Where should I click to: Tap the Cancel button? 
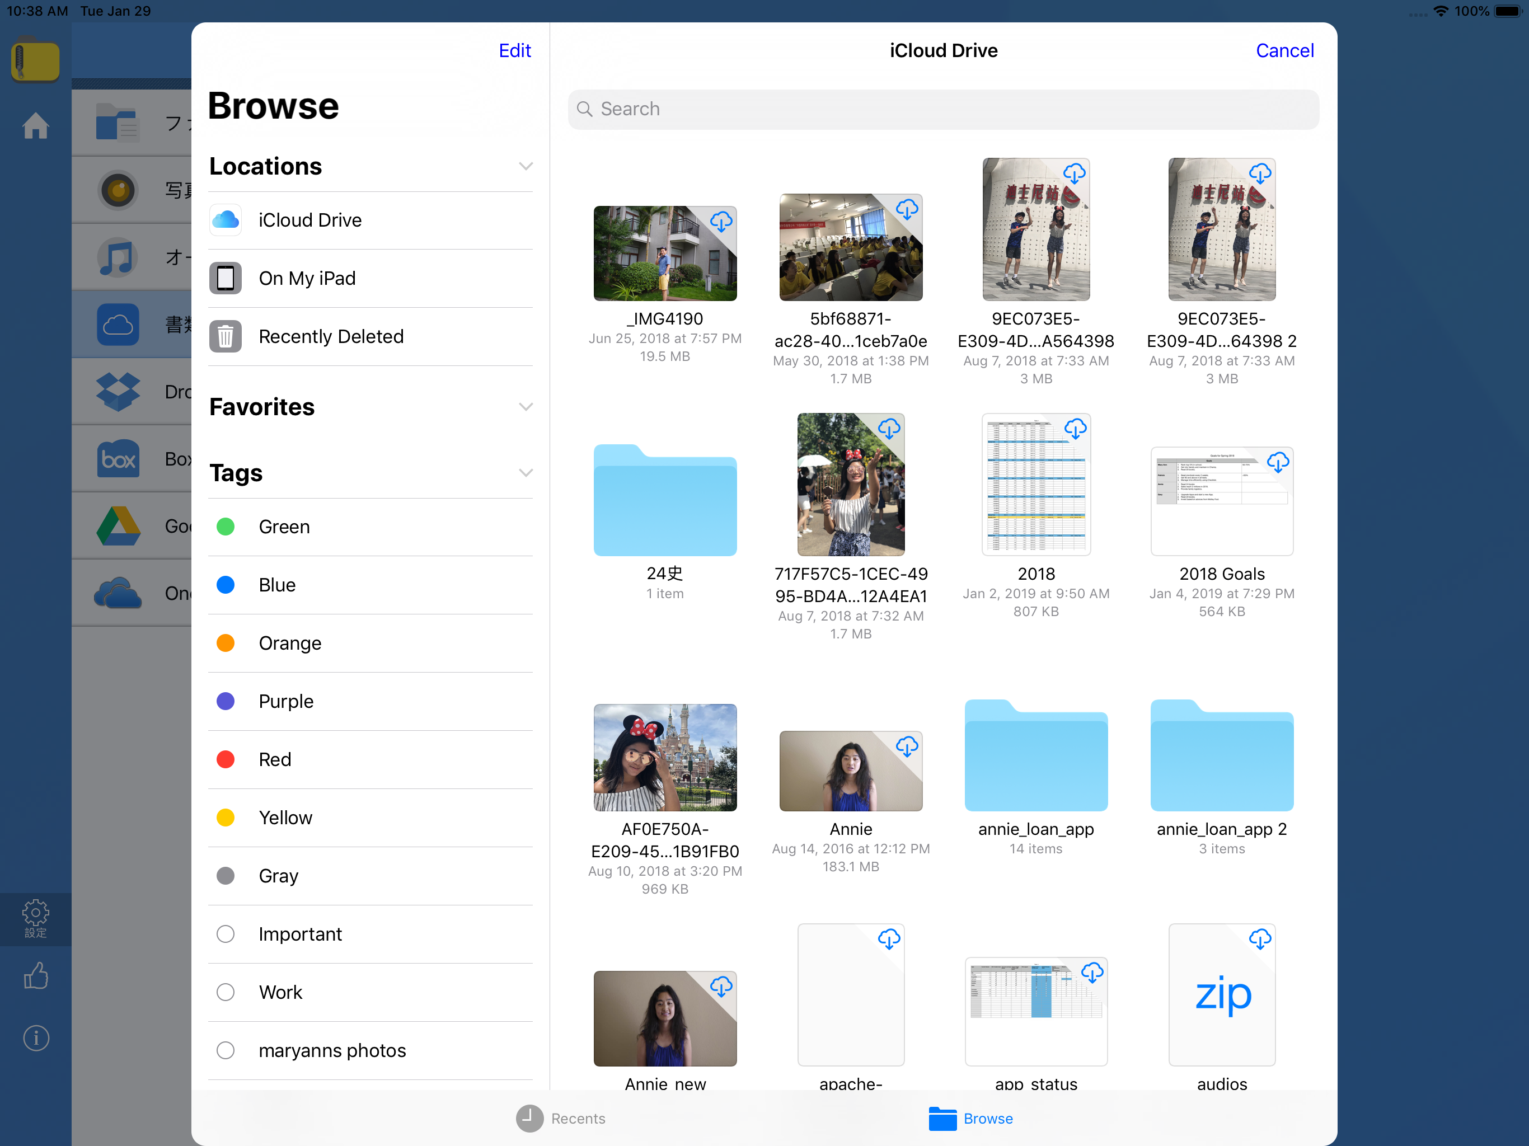click(1284, 50)
